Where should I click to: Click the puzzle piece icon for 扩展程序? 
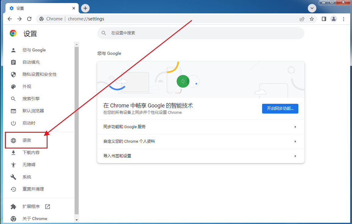13,207
